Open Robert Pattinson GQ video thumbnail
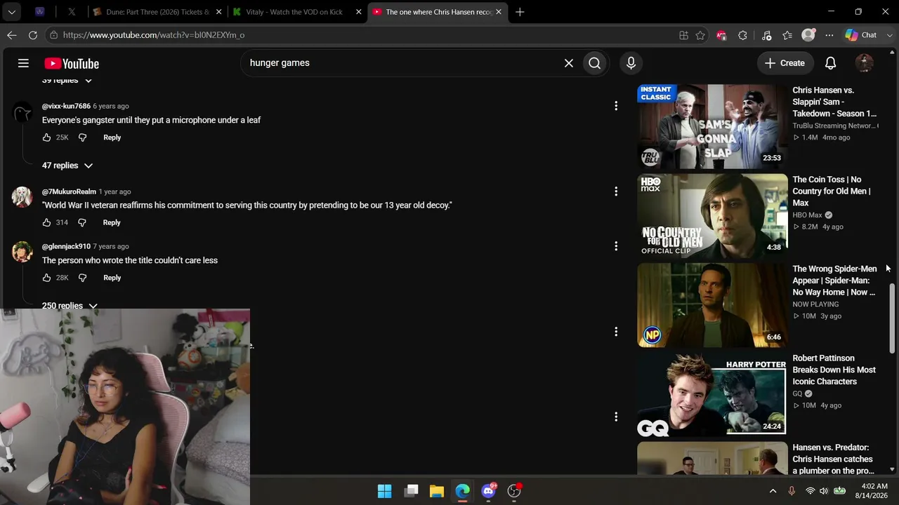The image size is (899, 505). click(712, 394)
